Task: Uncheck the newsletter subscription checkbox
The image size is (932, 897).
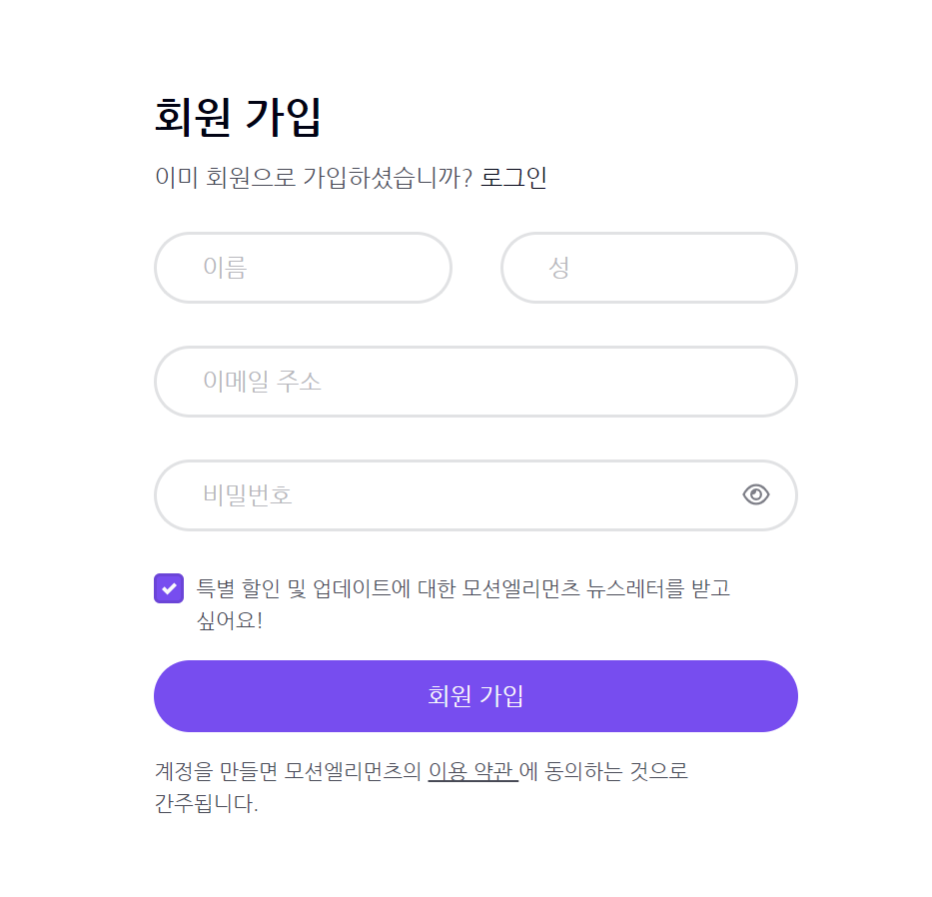Action: (169, 588)
